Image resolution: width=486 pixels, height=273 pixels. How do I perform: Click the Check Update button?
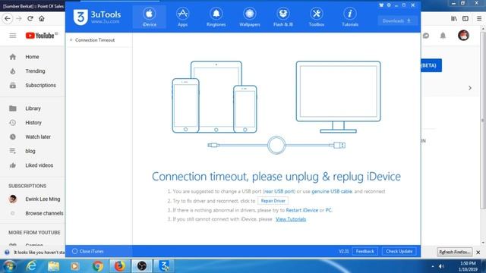(399, 251)
